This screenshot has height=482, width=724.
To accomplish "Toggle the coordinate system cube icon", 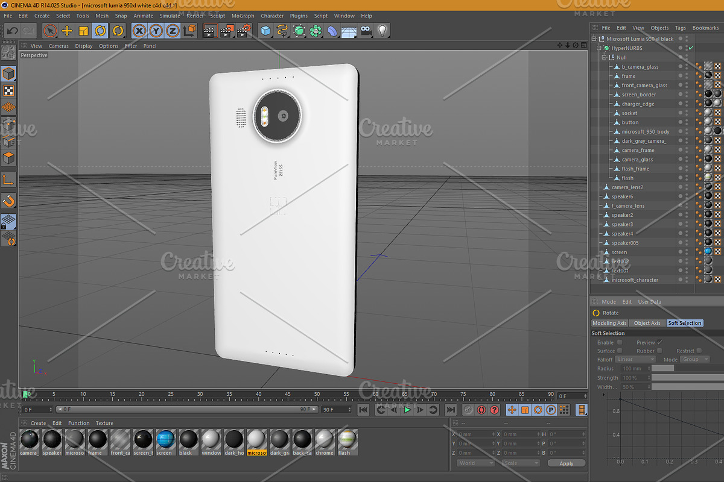I will pos(190,31).
